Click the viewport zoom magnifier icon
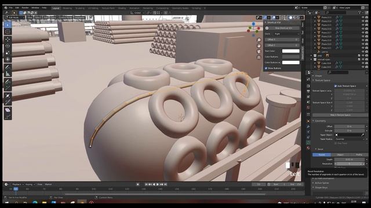The image size is (371, 208). click(259, 40)
